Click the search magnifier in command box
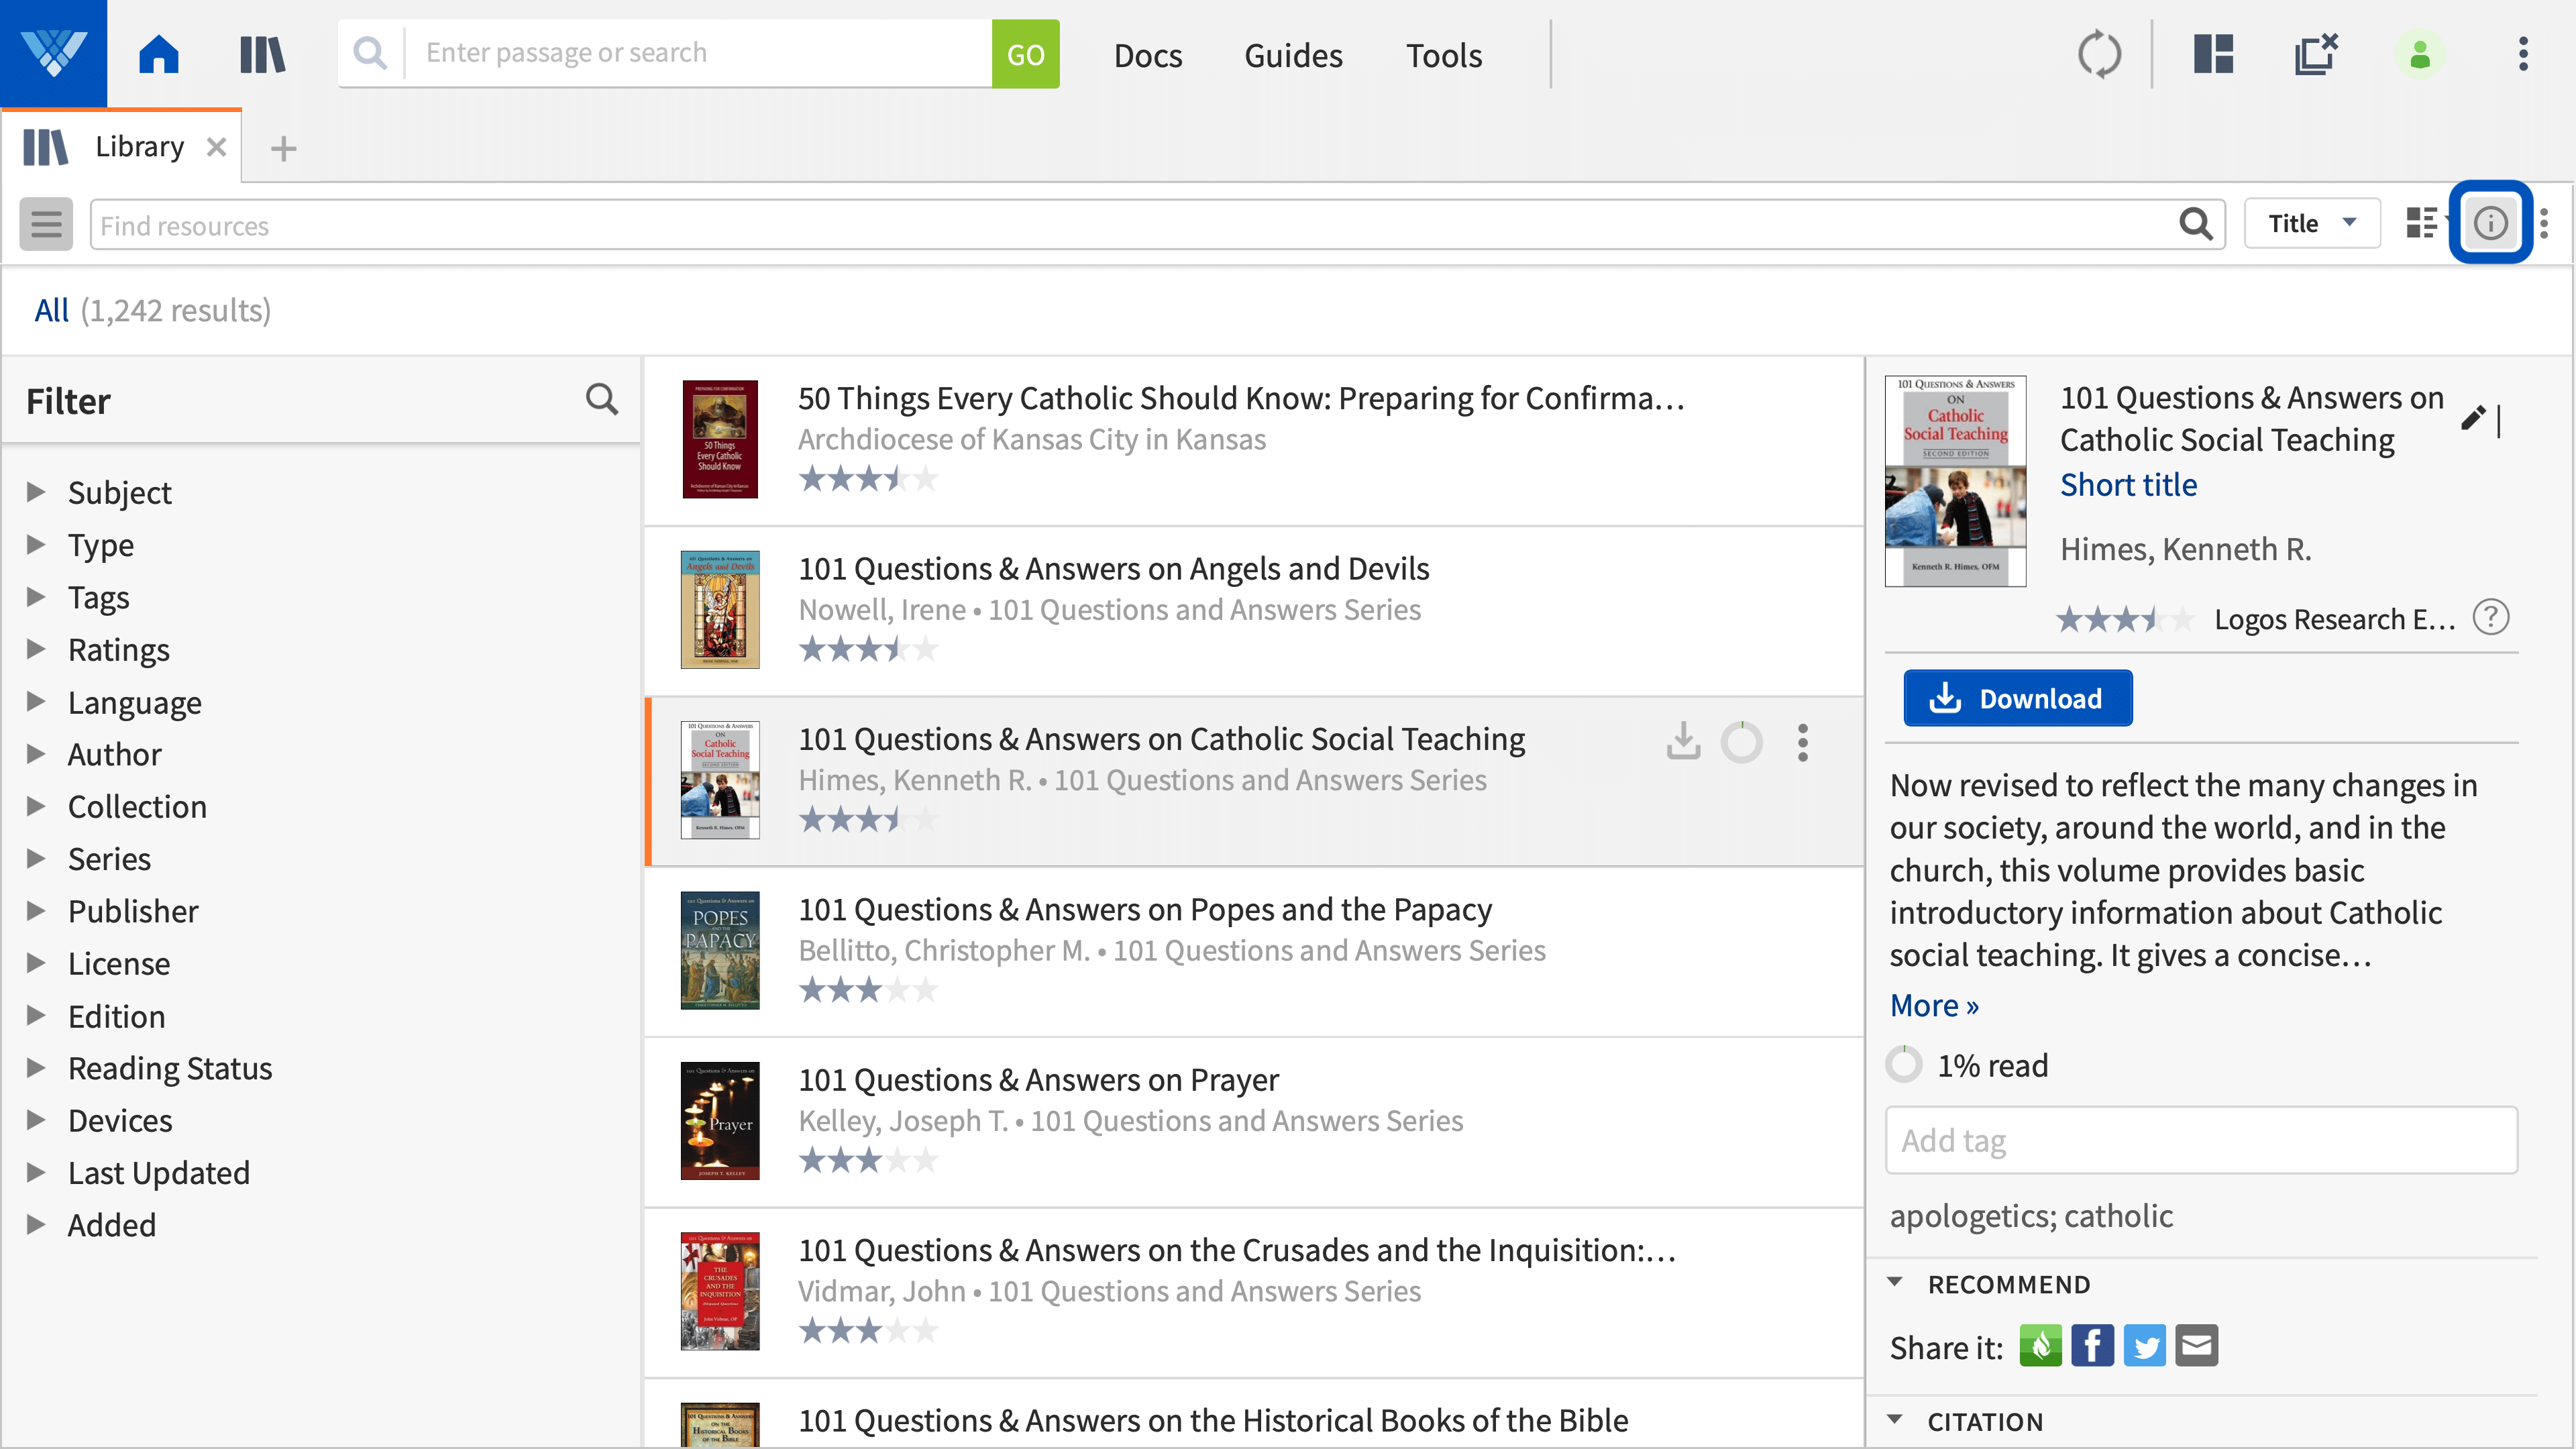2576x1449 pixels. pyautogui.click(x=370, y=53)
